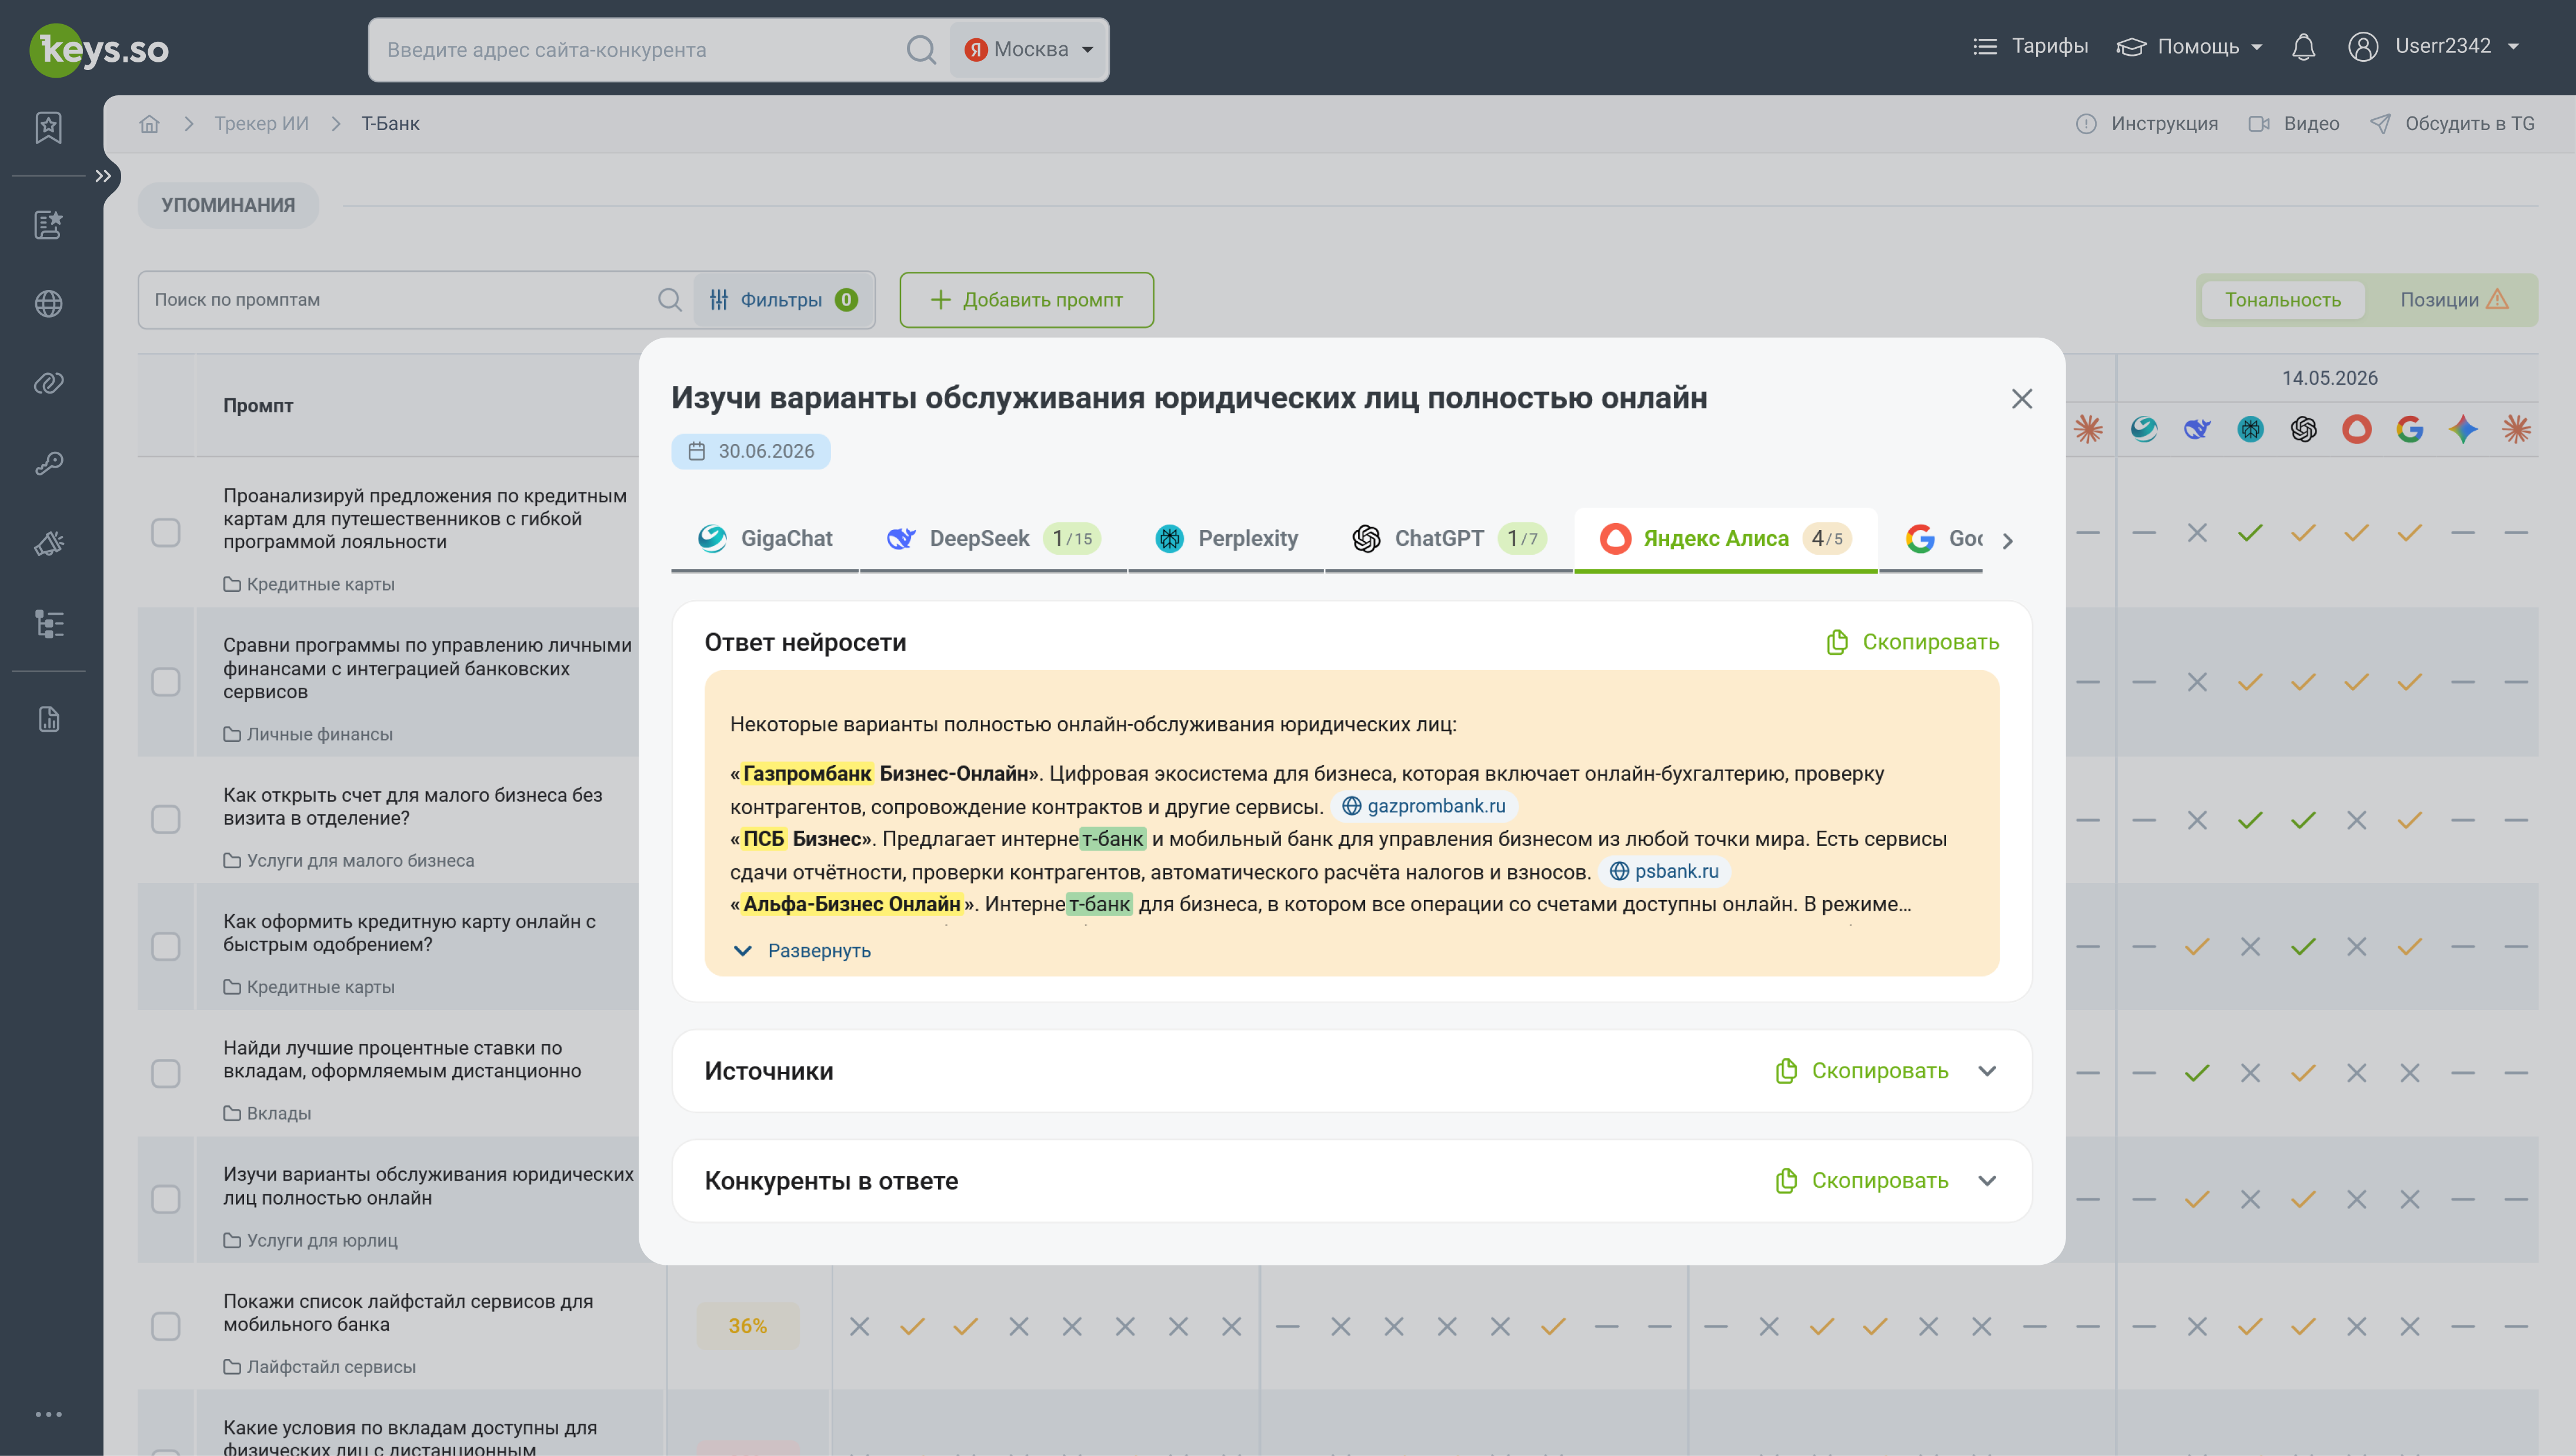Select the Яндекс Алиса tab

tap(1725, 539)
